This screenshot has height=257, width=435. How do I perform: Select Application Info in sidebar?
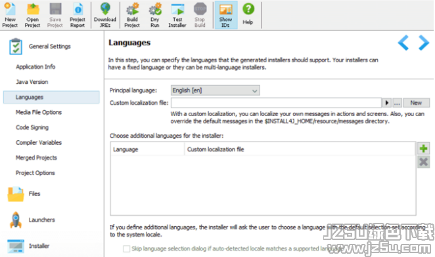pos(35,67)
